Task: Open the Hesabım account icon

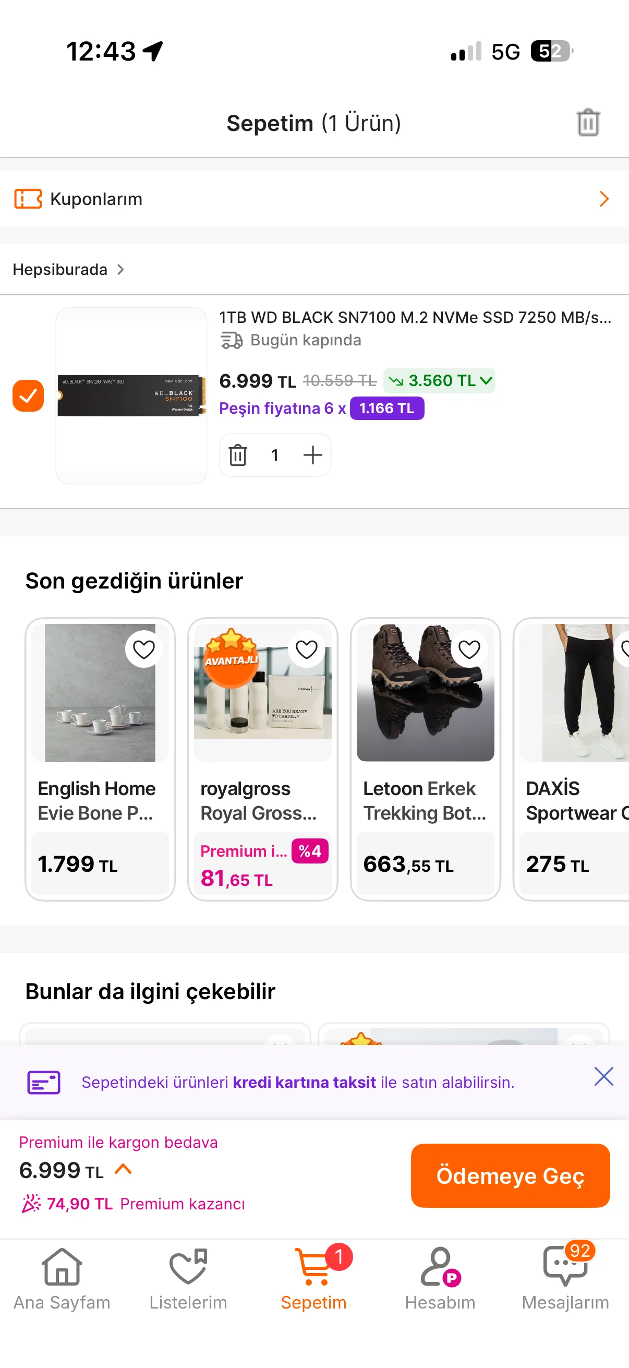Action: tap(440, 1268)
